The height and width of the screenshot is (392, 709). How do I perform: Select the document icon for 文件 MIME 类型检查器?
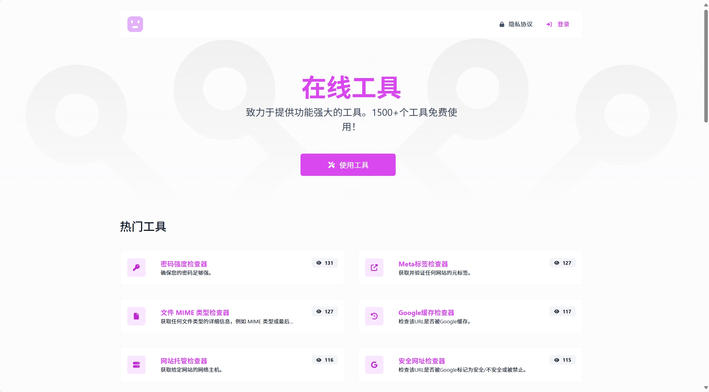click(x=136, y=316)
